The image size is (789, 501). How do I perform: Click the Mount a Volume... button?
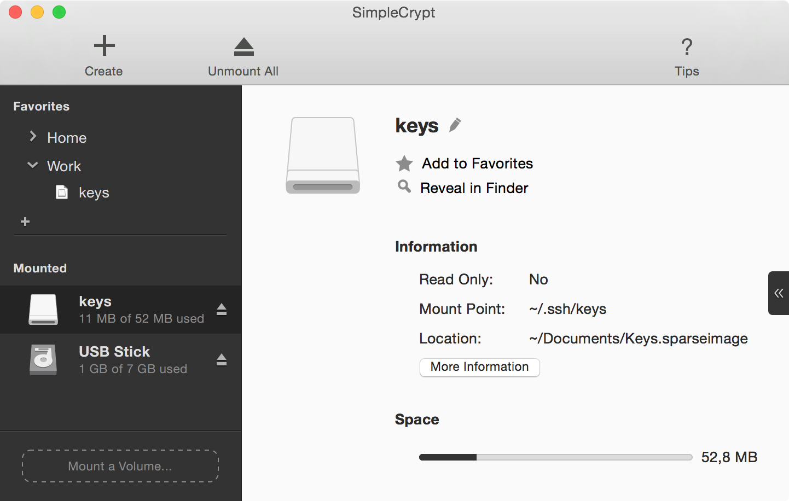(x=120, y=466)
